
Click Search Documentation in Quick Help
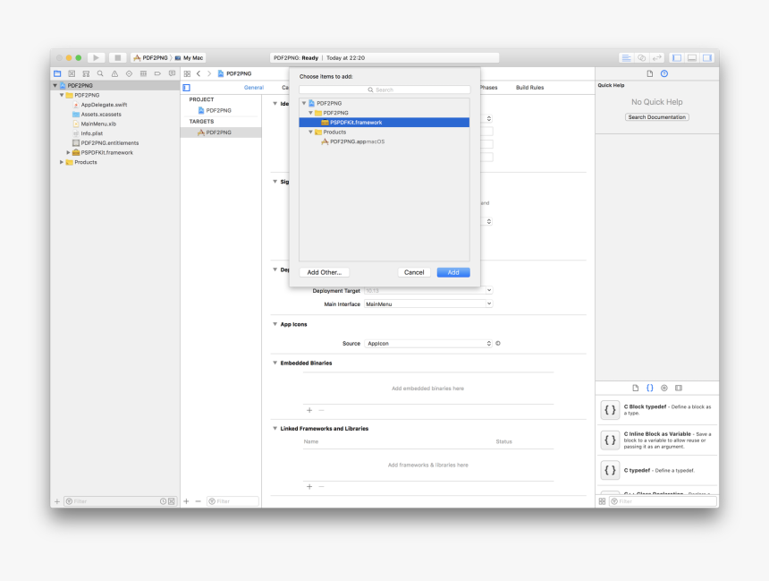tap(657, 116)
